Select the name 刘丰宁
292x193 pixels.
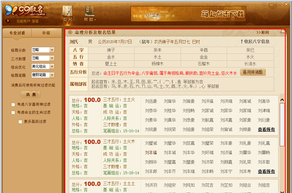[226, 172]
